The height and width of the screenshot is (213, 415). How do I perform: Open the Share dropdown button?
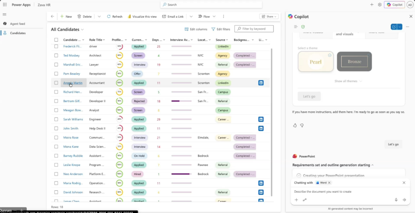[x=269, y=17]
